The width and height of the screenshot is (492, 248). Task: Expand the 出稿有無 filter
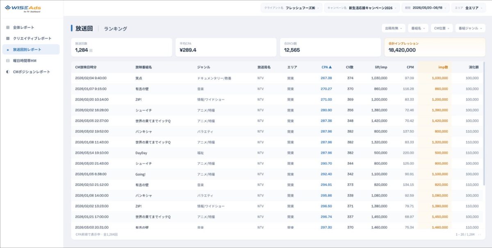pyautogui.click(x=393, y=28)
